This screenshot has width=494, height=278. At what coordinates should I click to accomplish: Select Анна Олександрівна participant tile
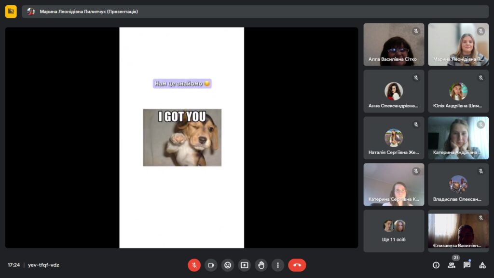click(394, 91)
